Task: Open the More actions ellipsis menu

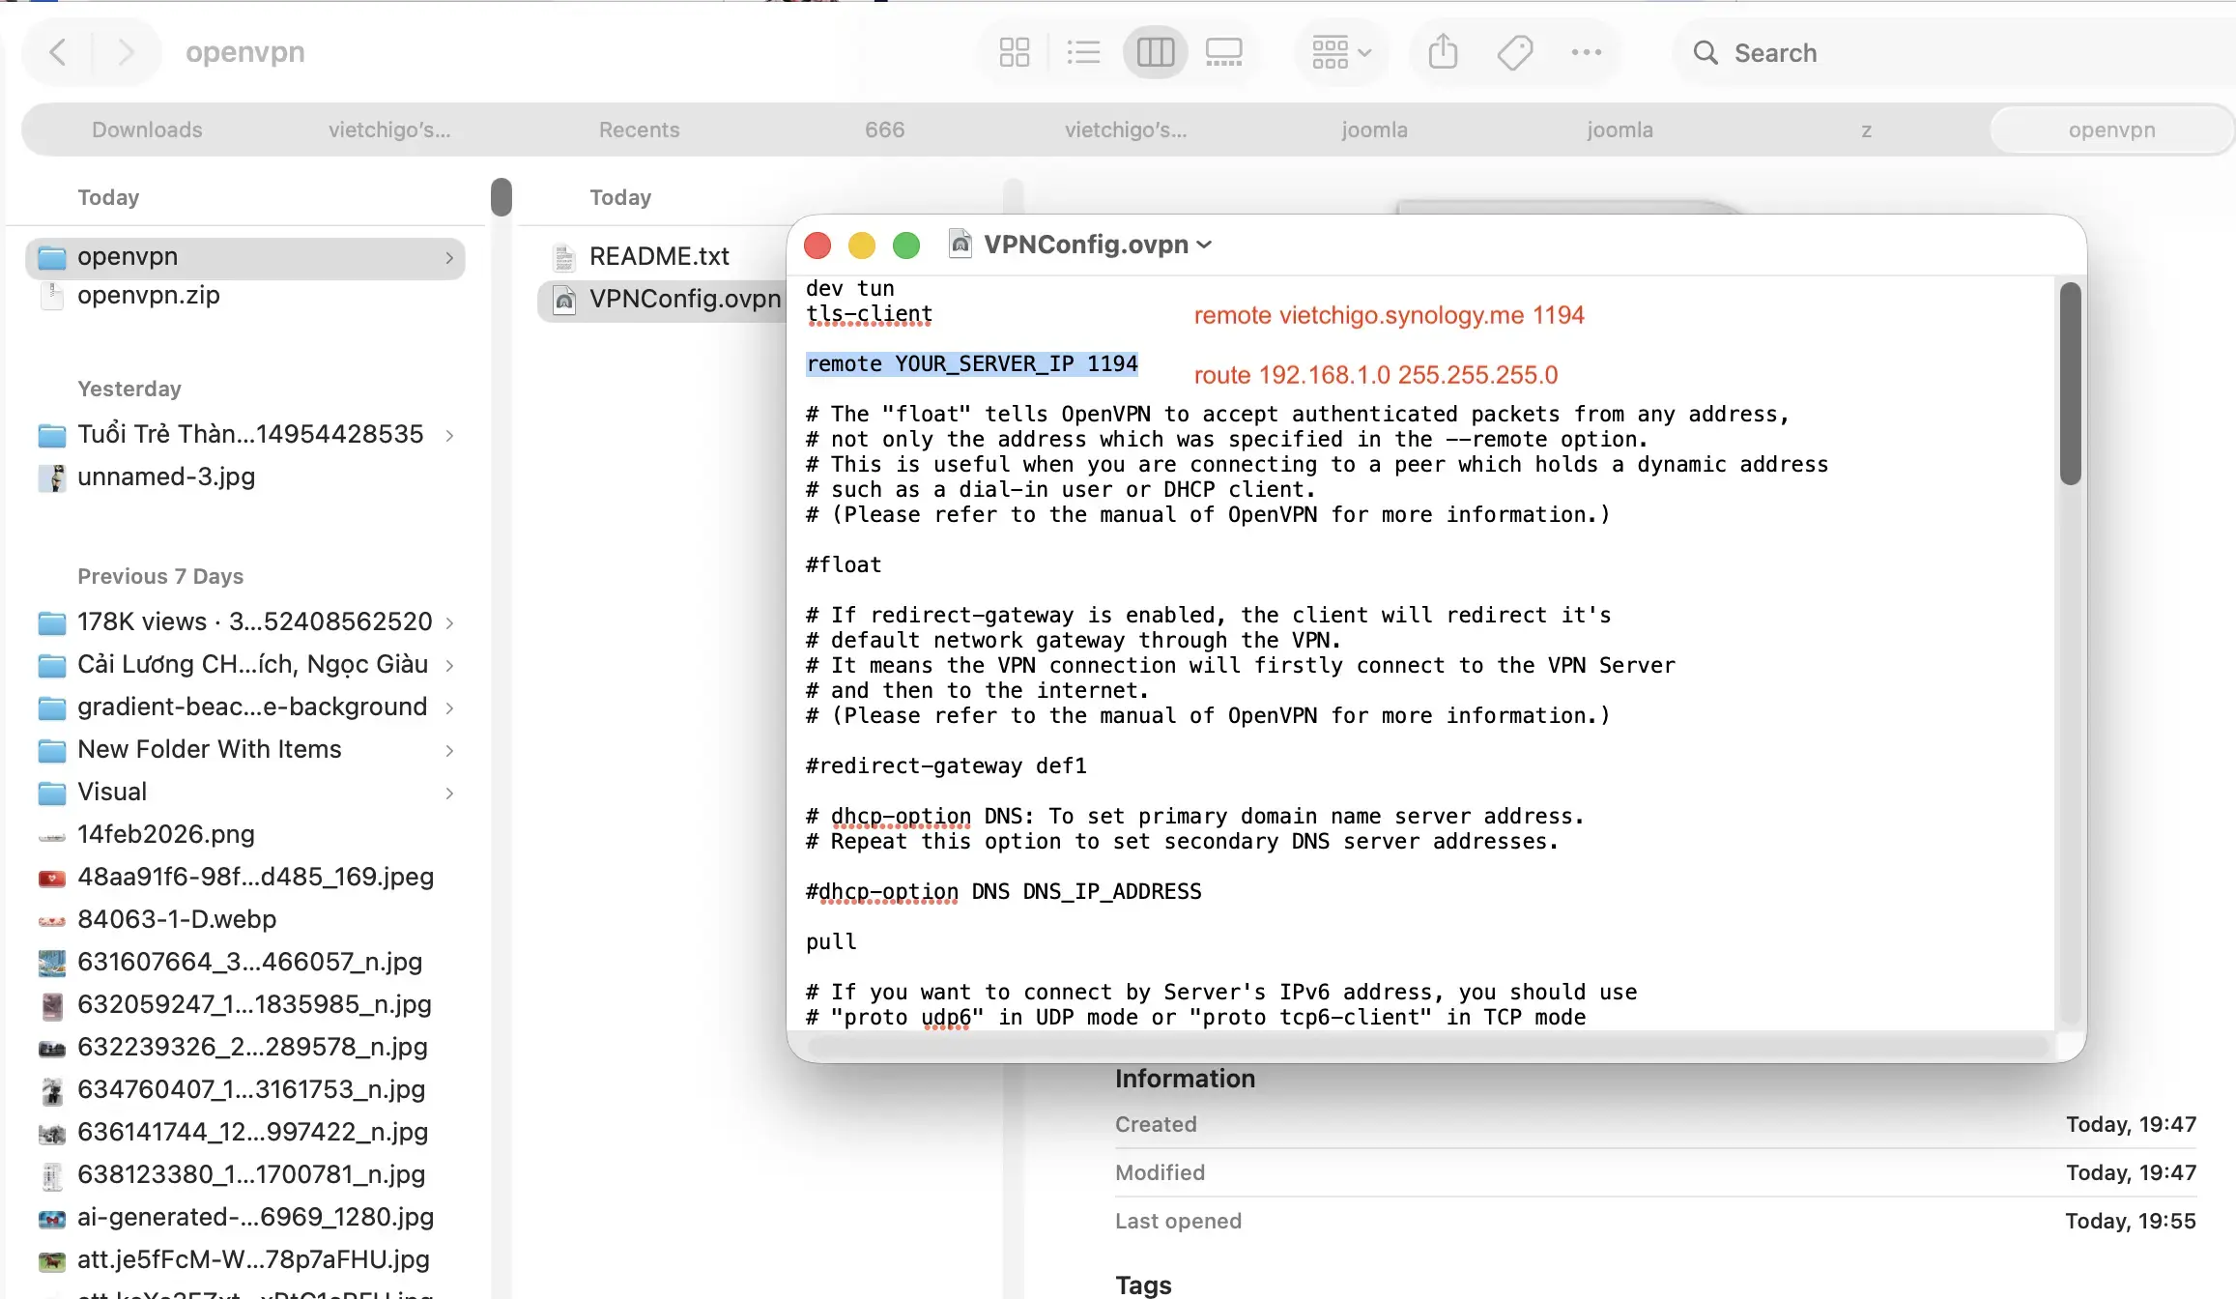Action: [x=1587, y=52]
